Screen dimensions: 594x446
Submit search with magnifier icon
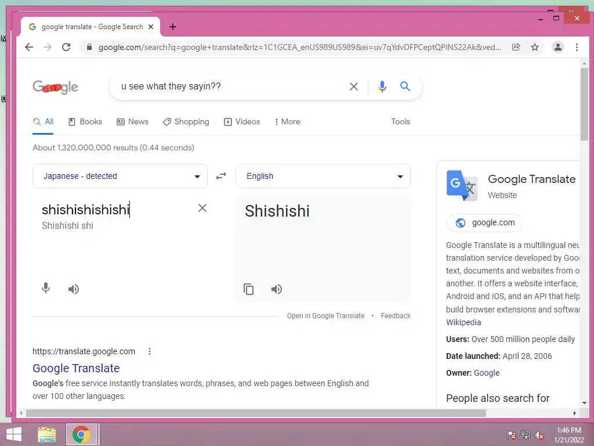[405, 87]
